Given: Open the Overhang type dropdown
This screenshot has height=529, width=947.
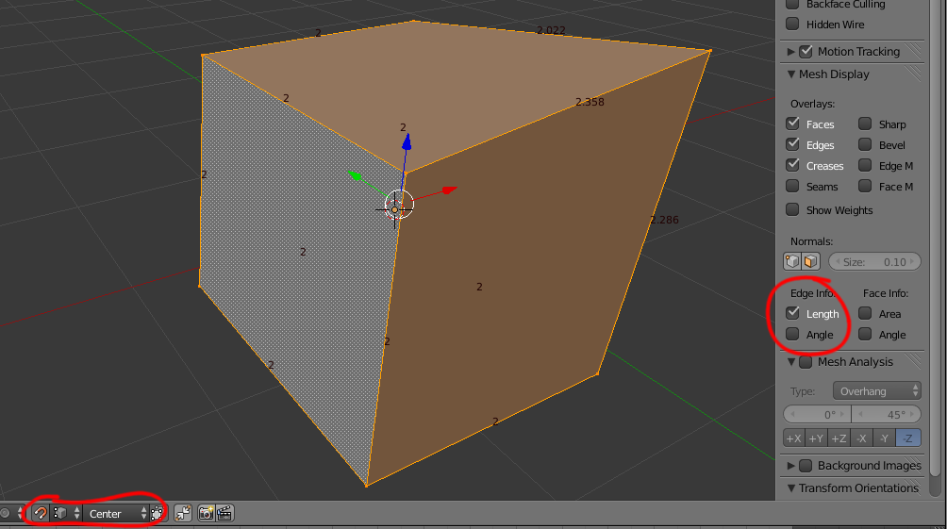Looking at the screenshot, I should pyautogui.click(x=876, y=390).
